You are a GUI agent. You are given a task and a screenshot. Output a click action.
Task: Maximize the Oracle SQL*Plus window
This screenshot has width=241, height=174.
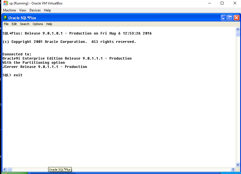230,18
